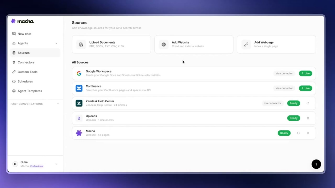Screen dimensions: 335x188
Task: Start a New chat from the sidebar
Action: 35,34
